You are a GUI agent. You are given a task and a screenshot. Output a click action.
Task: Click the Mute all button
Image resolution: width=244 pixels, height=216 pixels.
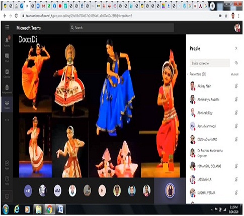pos(234,74)
